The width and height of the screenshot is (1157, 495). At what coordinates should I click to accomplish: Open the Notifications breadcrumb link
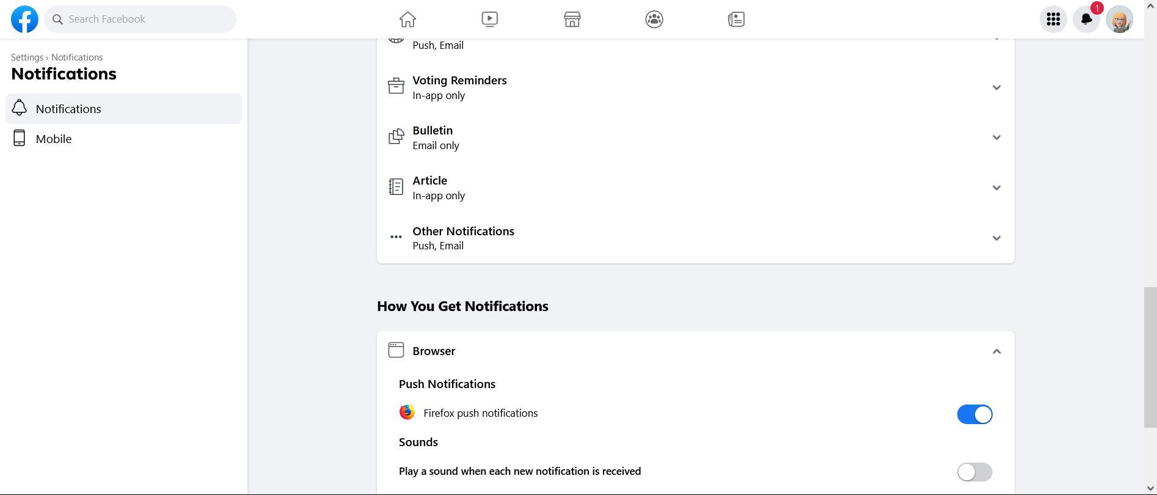[x=77, y=57]
